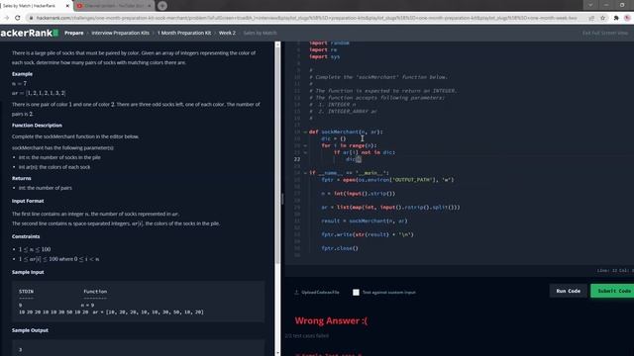634x356 pixels.
Task: Click scrollbar up arrow in problem panel
Action: (277, 44)
